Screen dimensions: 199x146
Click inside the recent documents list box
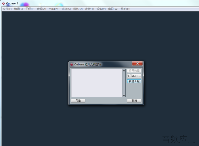click(x=97, y=83)
